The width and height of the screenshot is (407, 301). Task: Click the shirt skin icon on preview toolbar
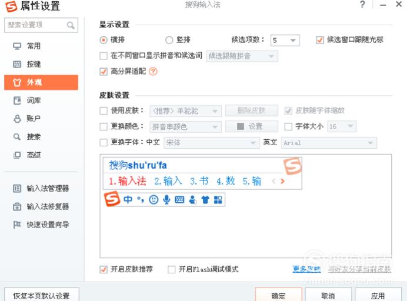[205, 199]
